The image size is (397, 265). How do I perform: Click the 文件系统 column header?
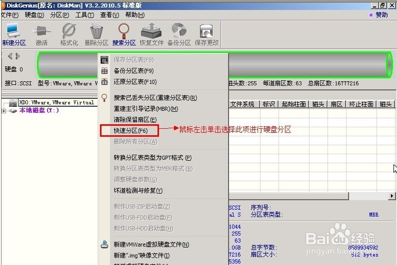244,104
